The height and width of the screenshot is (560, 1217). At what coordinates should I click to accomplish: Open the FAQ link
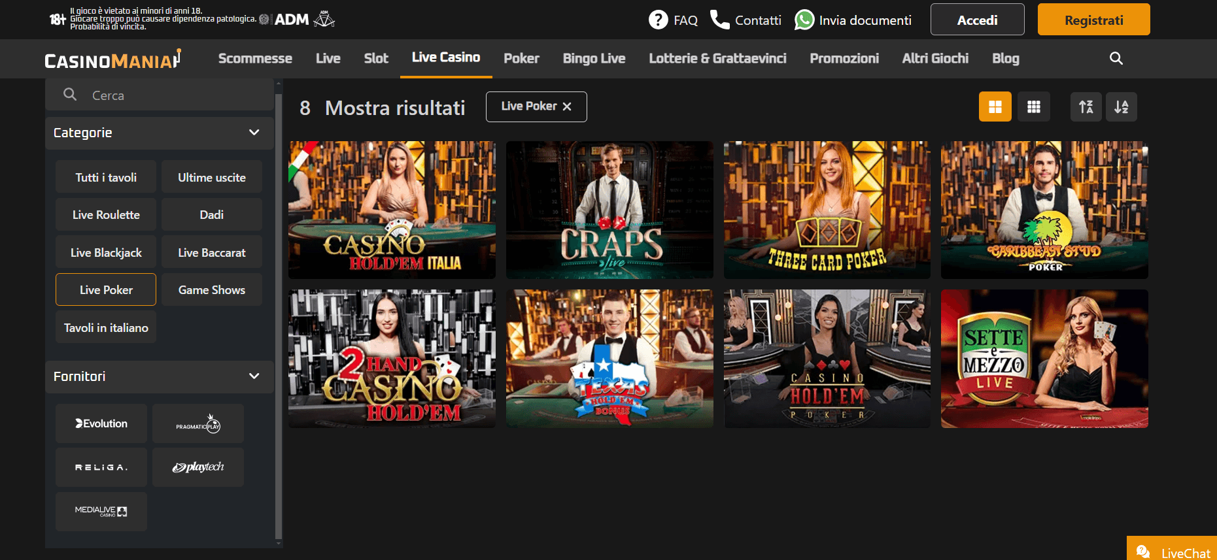[685, 20]
